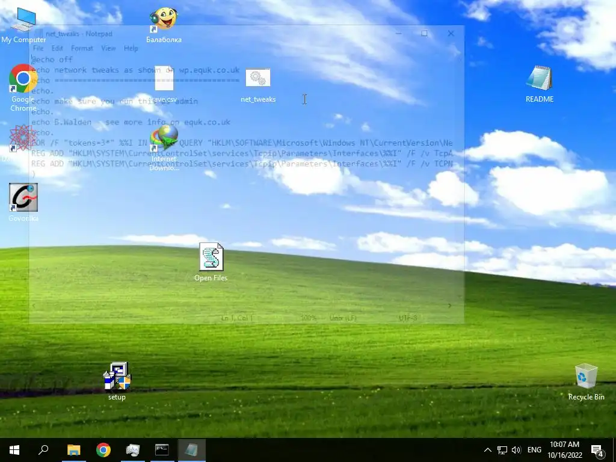Open Chrome from the taskbar
The image size is (616, 462).
pyautogui.click(x=103, y=450)
